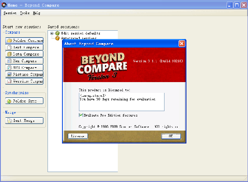The image size is (248, 182).
Task: Click the Folder Compare folder icon
Action: (x=10, y=41)
